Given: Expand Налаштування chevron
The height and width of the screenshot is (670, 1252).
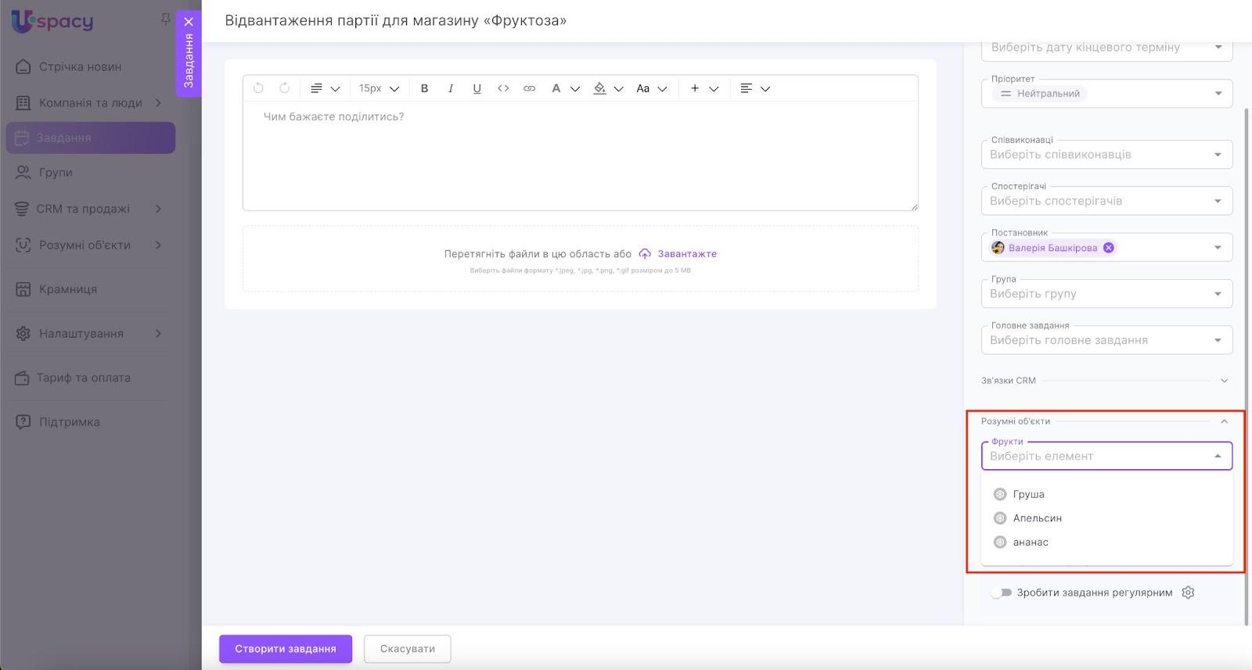Looking at the screenshot, I should click(x=158, y=334).
